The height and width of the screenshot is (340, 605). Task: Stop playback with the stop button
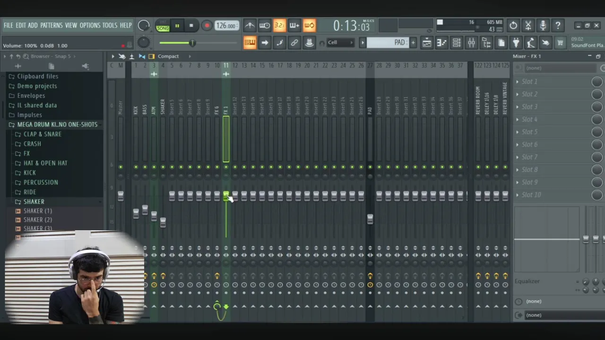coord(191,26)
